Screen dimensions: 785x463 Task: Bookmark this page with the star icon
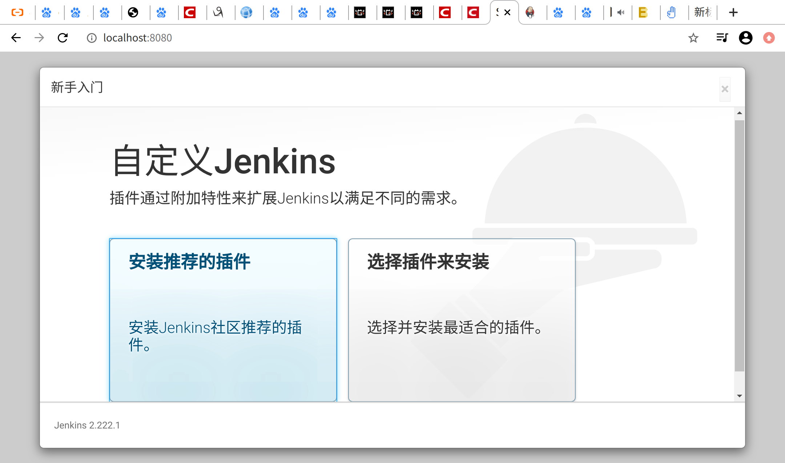693,38
